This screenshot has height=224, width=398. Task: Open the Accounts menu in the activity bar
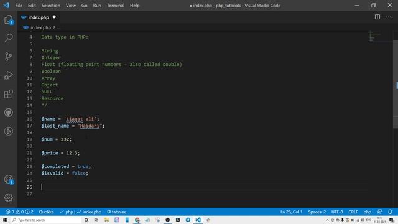(9, 180)
